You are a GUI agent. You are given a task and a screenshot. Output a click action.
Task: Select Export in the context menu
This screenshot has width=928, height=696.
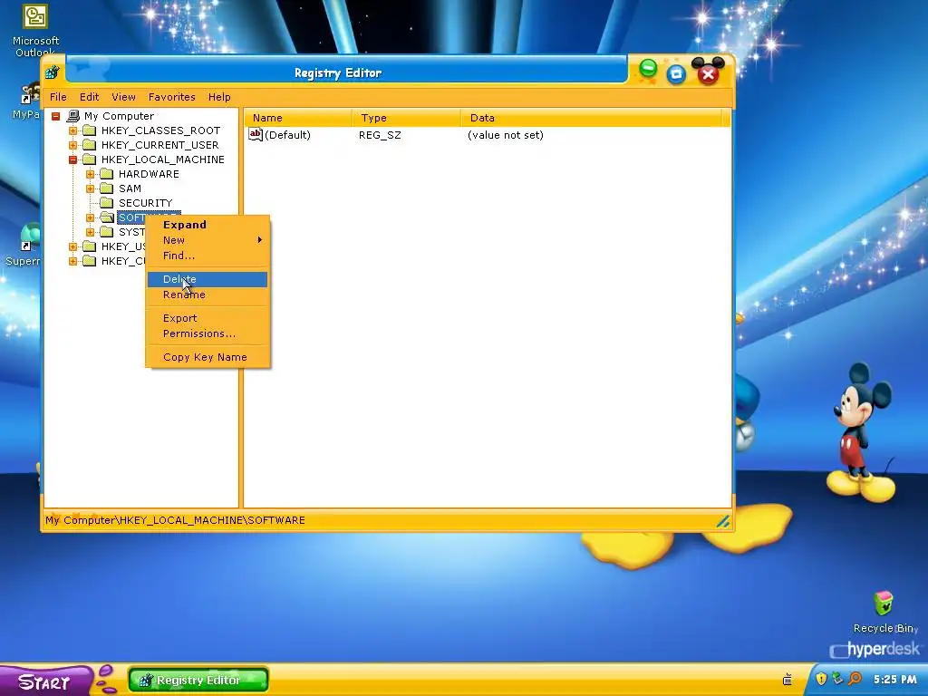[208, 318]
